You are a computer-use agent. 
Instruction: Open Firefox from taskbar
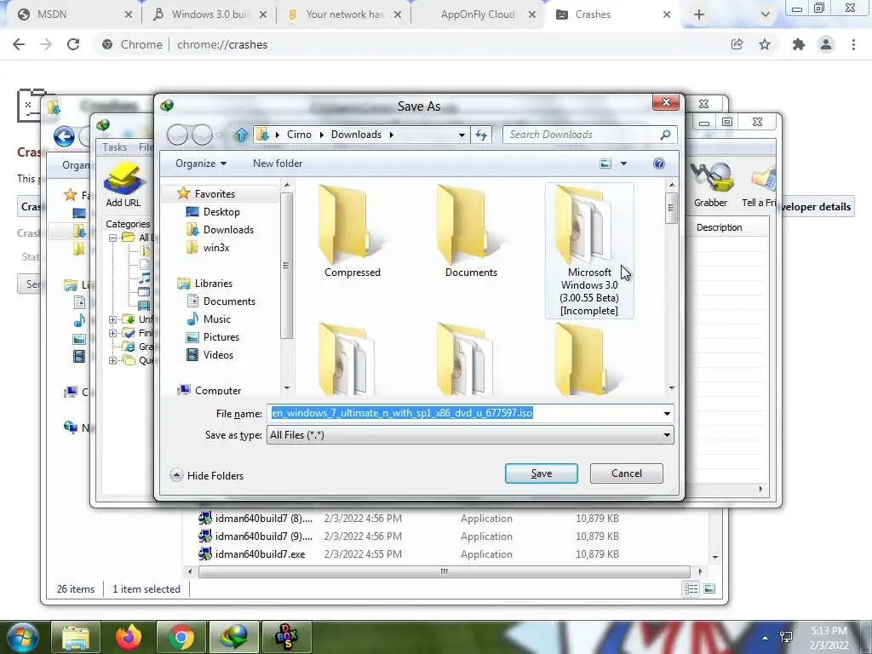(128, 637)
